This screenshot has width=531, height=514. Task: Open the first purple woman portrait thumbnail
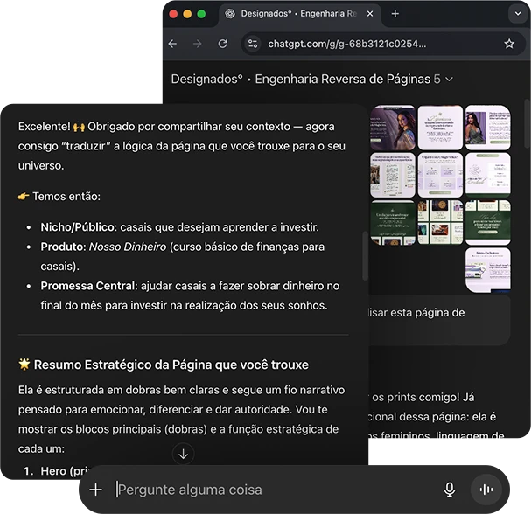[x=393, y=128]
